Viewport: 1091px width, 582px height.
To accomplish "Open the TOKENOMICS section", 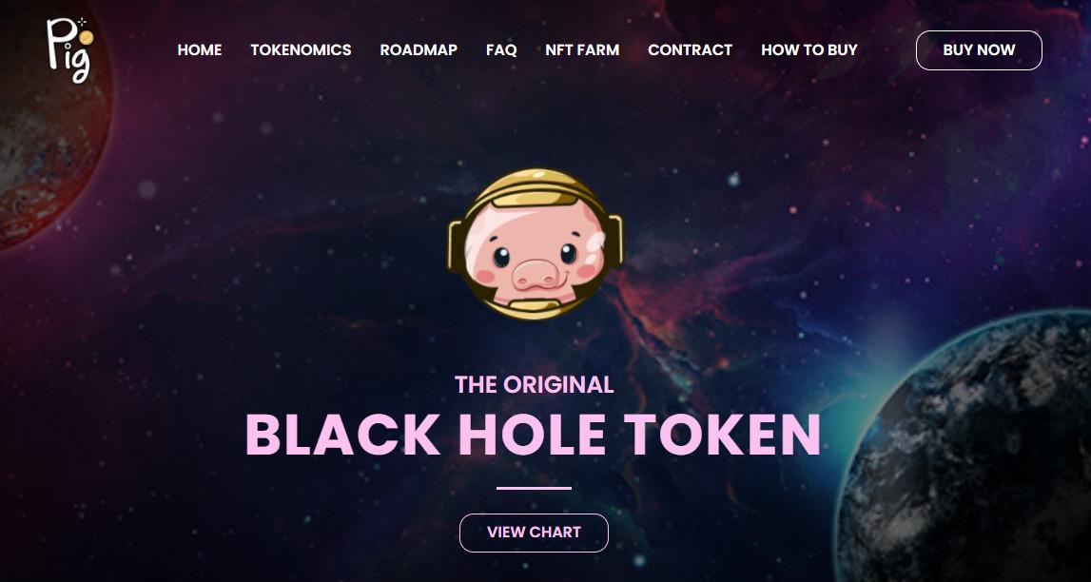I will coord(301,50).
